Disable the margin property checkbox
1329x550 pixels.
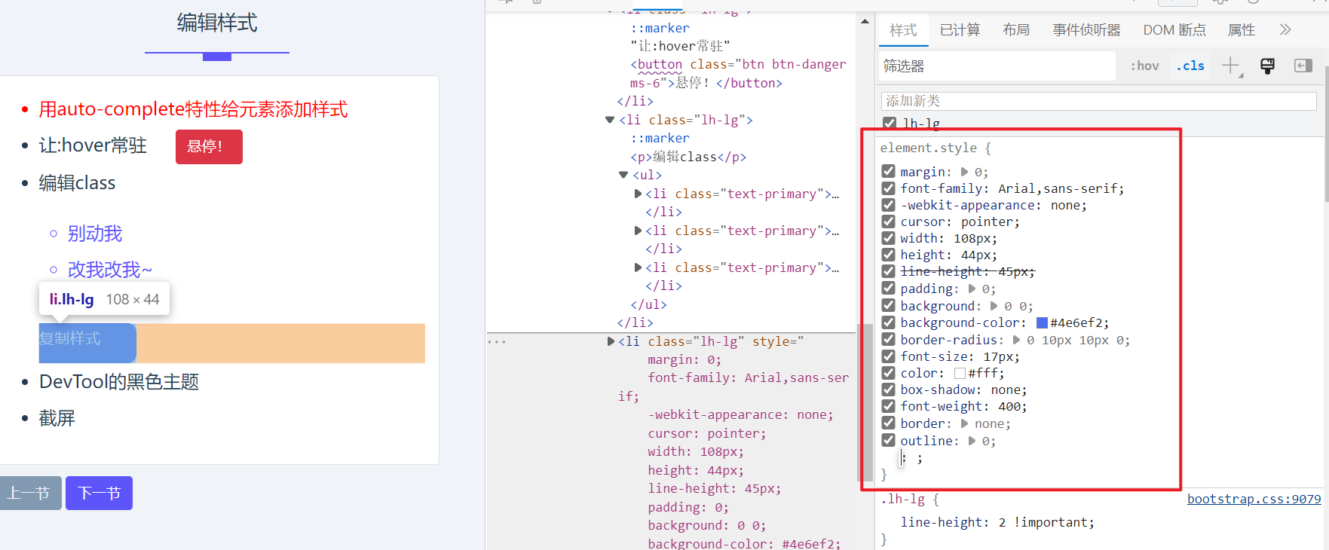889,172
